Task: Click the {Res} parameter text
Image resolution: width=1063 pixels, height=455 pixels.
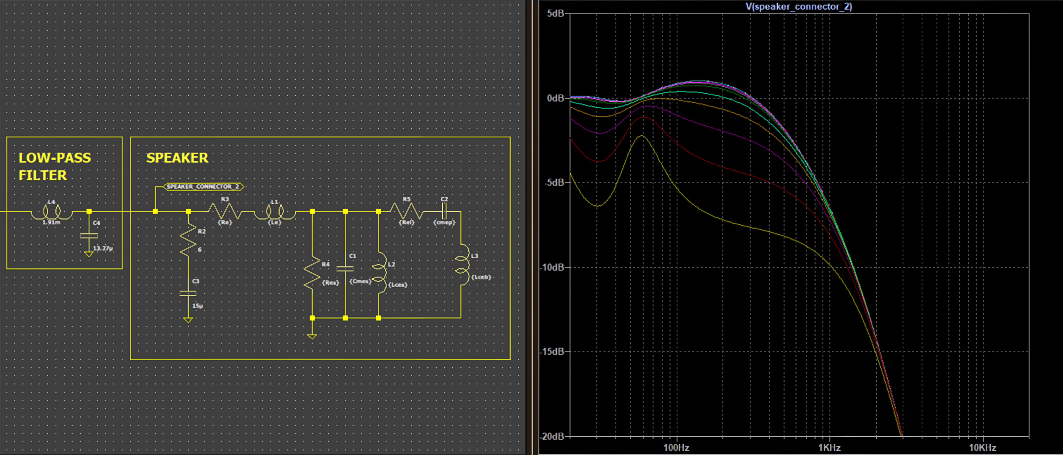Action: [x=330, y=283]
